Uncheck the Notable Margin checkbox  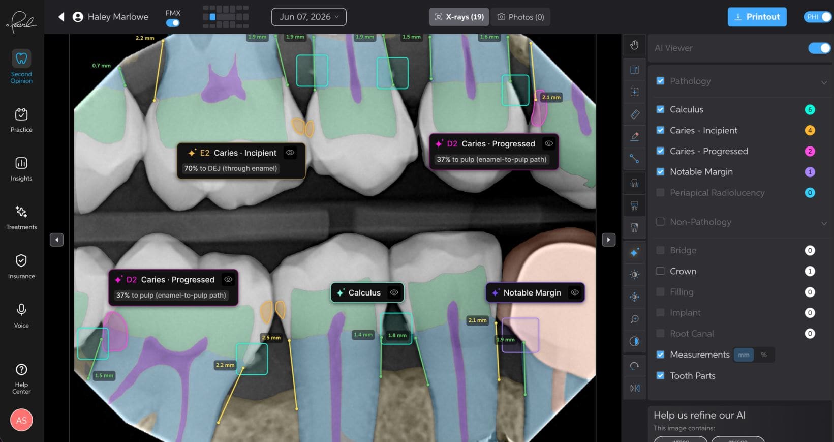660,172
